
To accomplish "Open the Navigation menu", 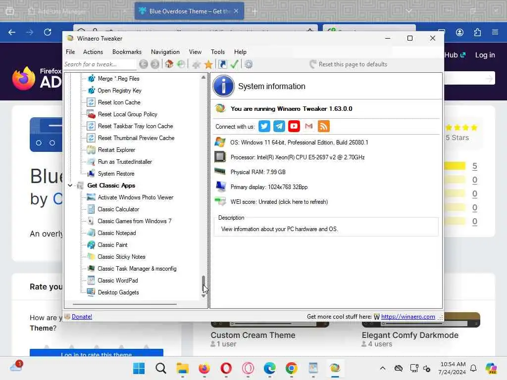I will (165, 51).
